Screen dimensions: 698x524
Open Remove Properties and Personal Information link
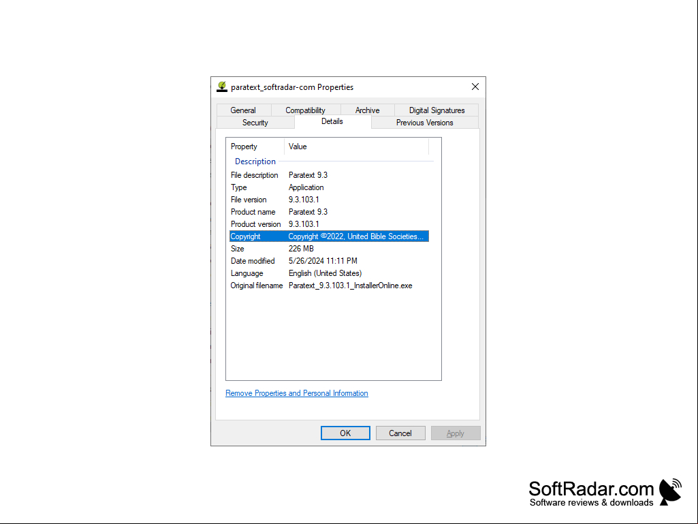296,393
